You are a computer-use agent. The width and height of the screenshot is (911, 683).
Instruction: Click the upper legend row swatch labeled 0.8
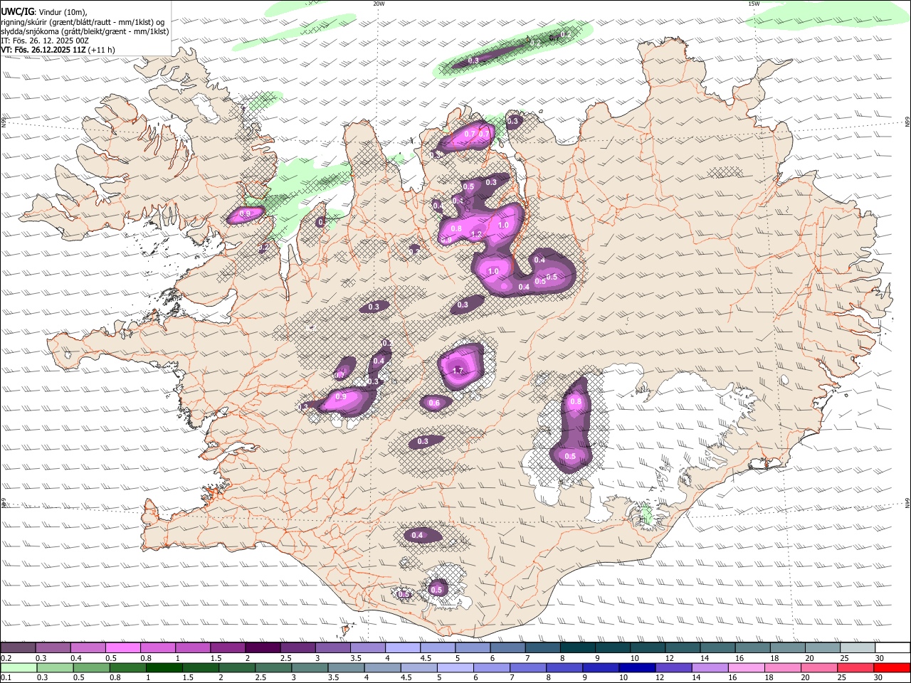tap(157, 648)
